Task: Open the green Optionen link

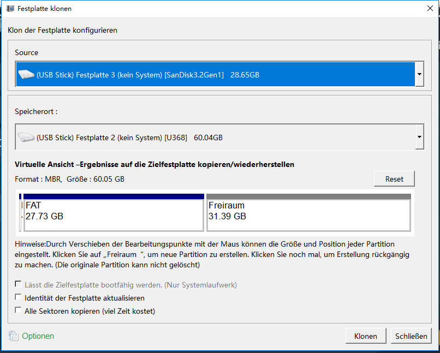Action: tap(38, 336)
